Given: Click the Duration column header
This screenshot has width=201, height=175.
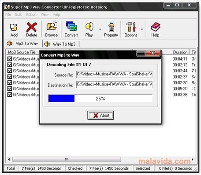Looking at the screenshot, I should 180,52.
